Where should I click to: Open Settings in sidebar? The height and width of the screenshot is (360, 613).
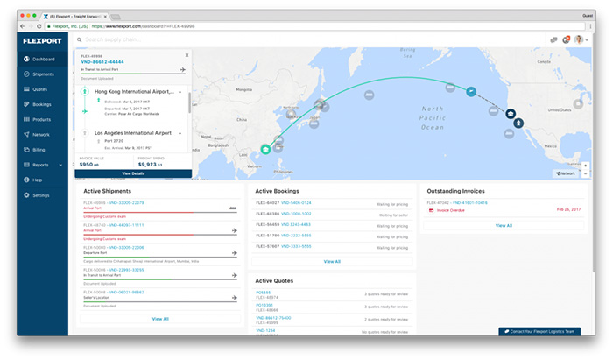42,195
